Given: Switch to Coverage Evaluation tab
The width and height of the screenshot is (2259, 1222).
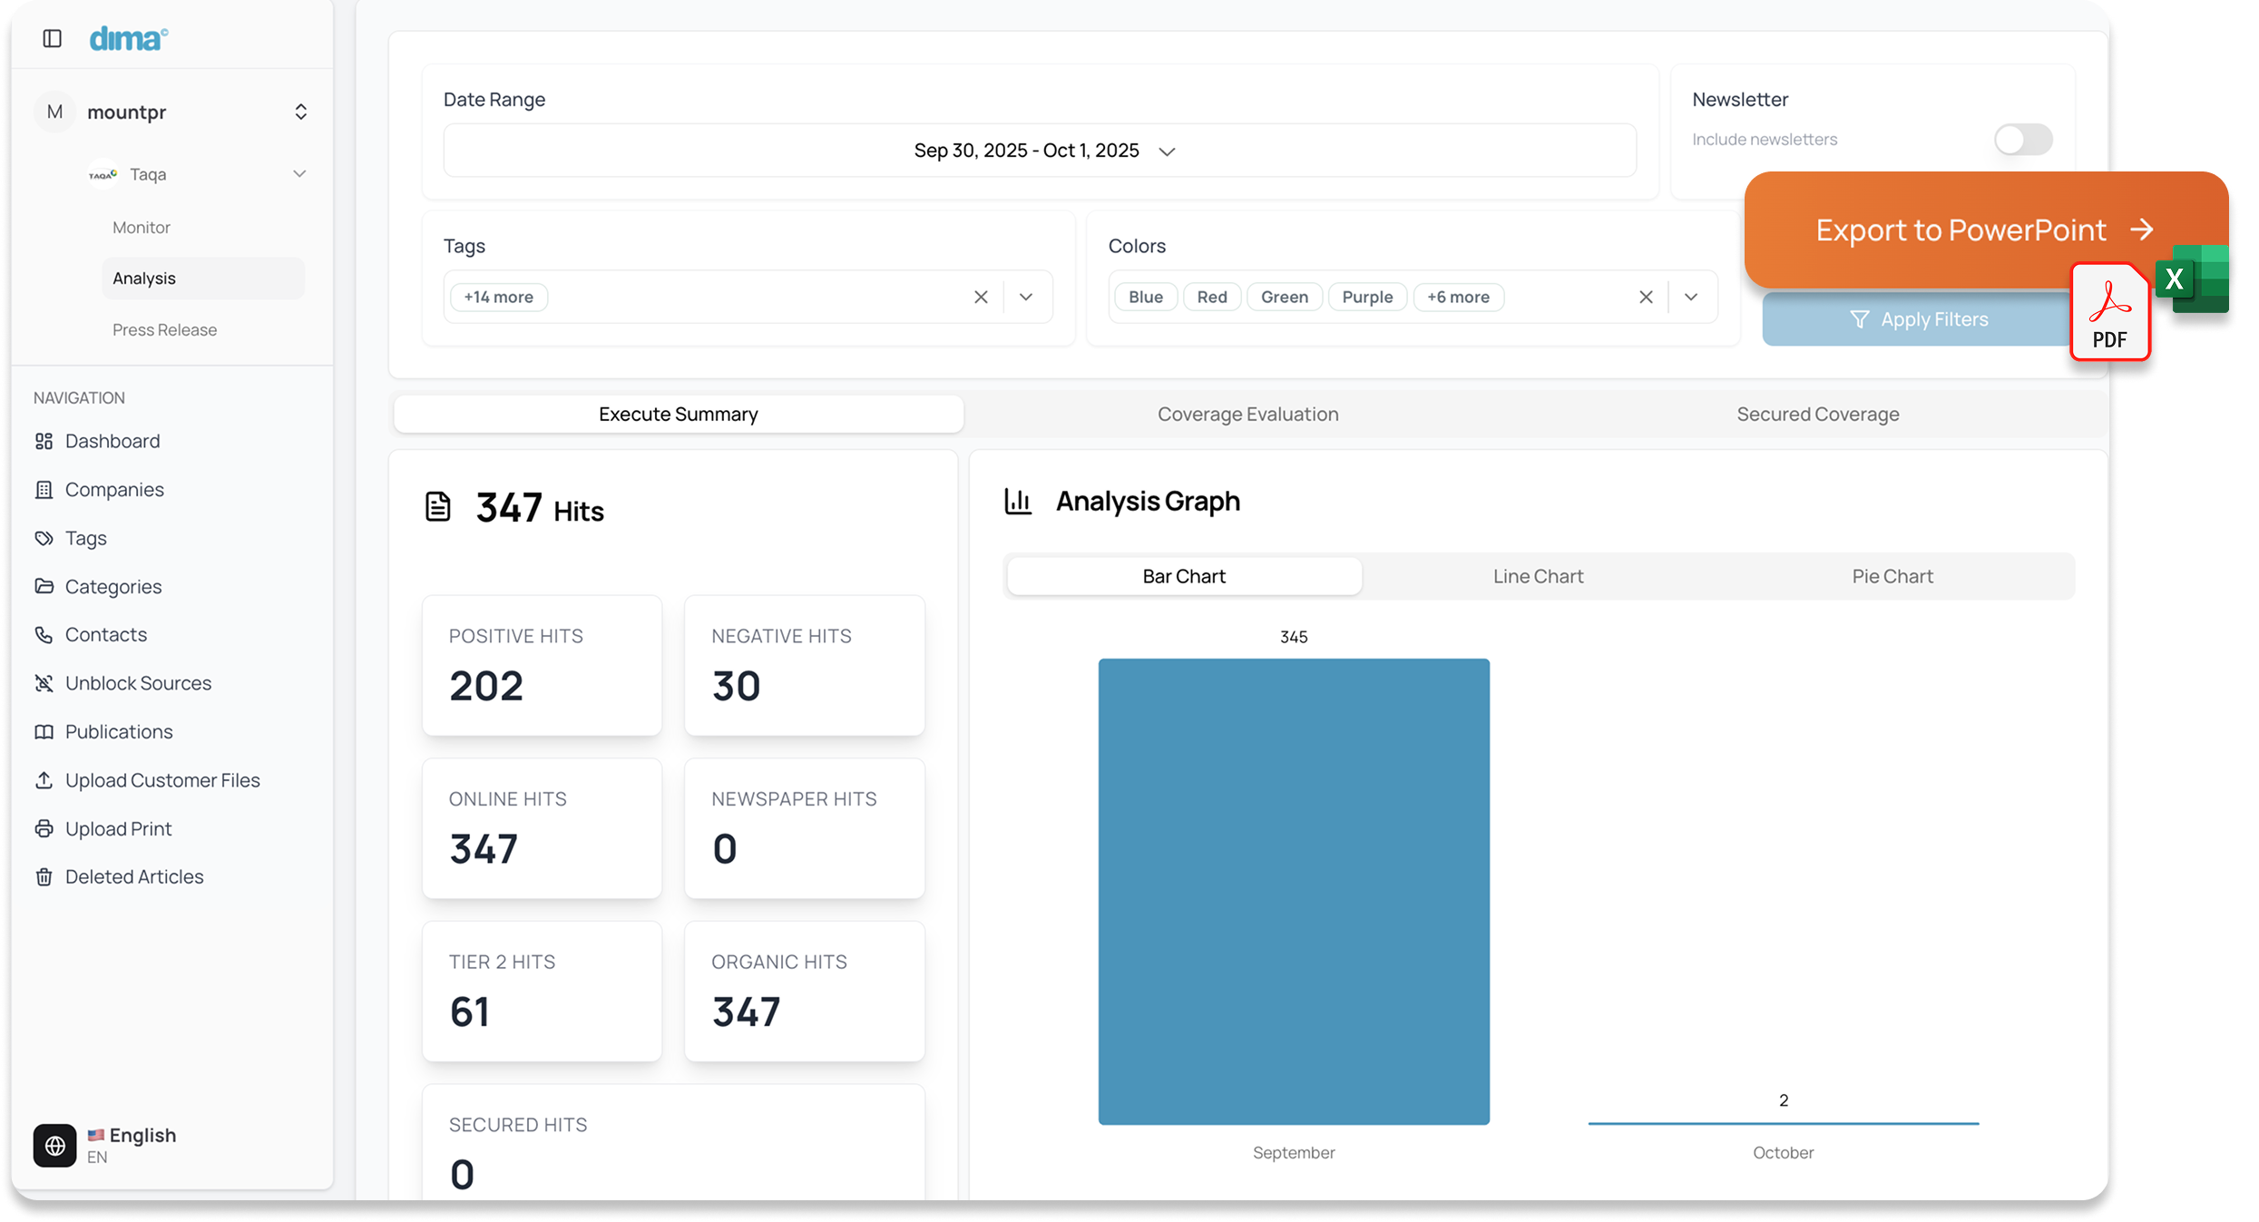Looking at the screenshot, I should pos(1247,414).
